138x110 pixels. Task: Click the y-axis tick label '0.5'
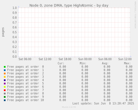point(15,32)
